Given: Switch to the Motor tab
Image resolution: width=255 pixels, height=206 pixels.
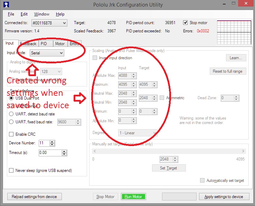Looking at the screenshot, I should click(x=60, y=44).
